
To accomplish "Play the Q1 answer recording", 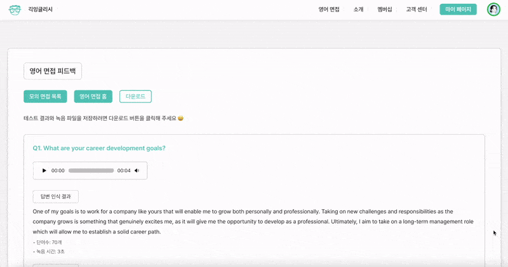I will coord(44,170).
